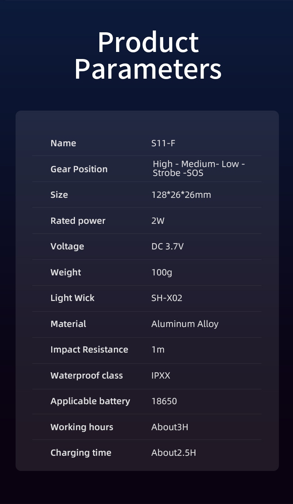This screenshot has width=293, height=504.
Task: Select the Aluminum Alloy material value
Action: 185,324
